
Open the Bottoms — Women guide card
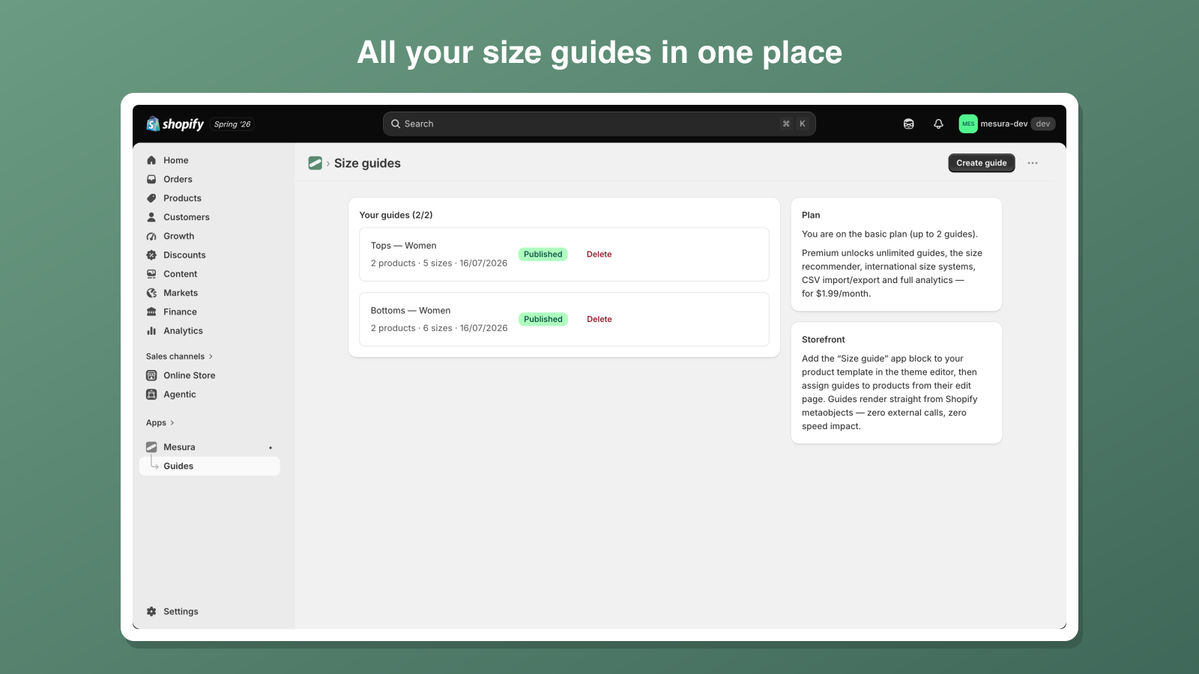pyautogui.click(x=564, y=319)
